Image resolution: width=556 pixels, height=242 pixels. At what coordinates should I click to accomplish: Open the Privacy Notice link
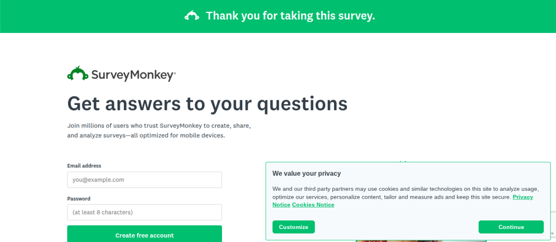pos(523,197)
